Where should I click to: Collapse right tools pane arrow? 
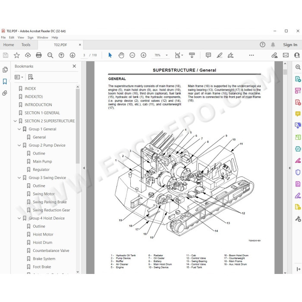pos(289,168)
